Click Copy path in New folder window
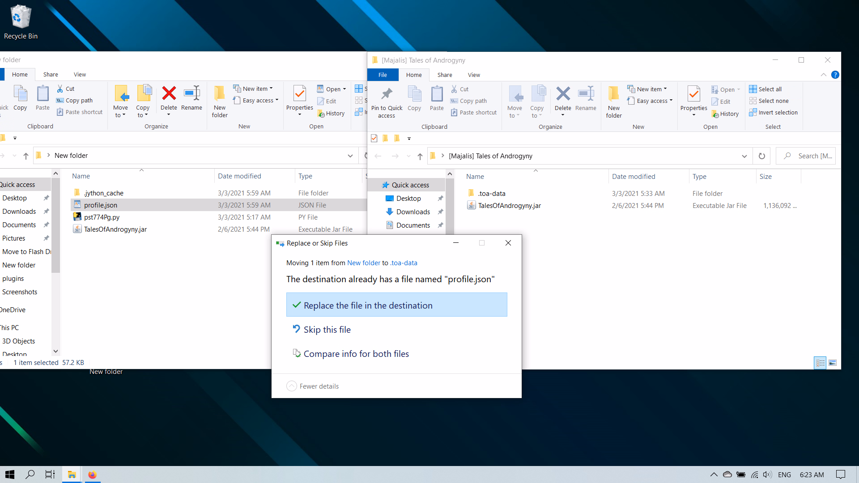Image resolution: width=859 pixels, height=483 pixels. click(74, 100)
